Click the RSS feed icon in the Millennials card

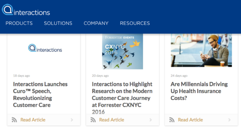[x=172, y=120]
